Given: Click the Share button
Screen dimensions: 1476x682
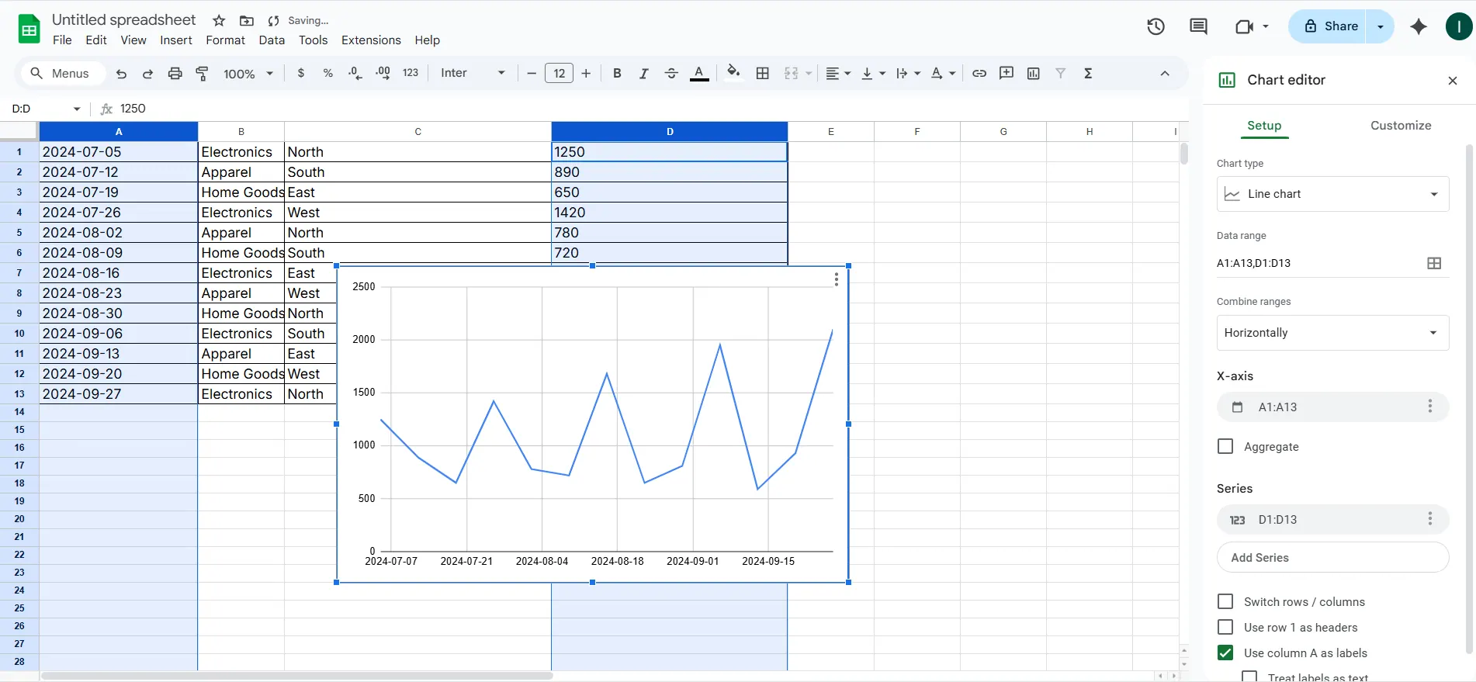Looking at the screenshot, I should pos(1330,26).
